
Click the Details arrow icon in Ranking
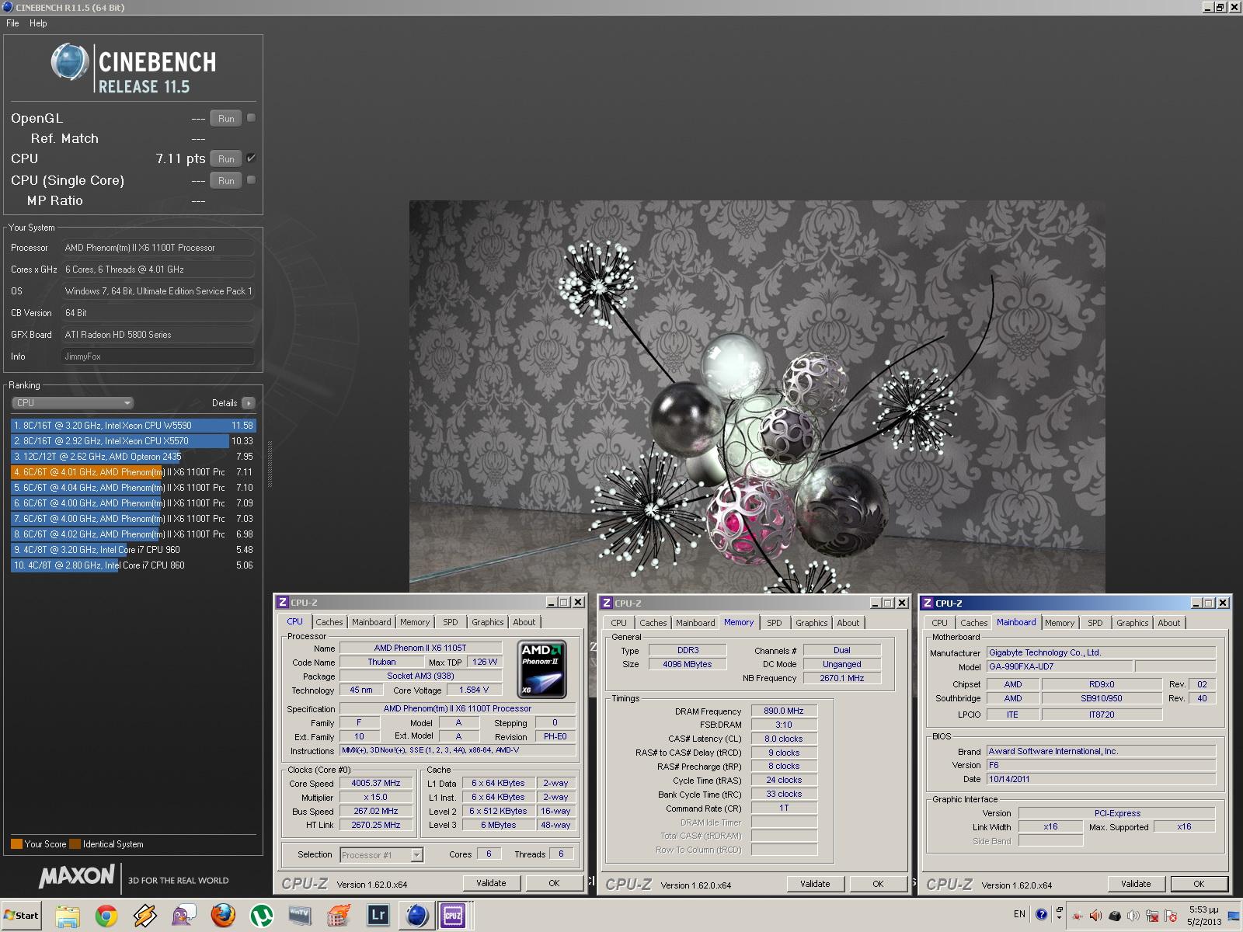pyautogui.click(x=249, y=403)
